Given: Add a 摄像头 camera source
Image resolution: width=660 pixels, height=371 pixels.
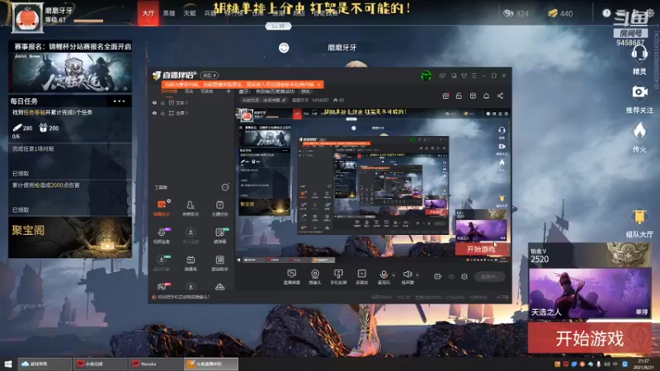Looking at the screenshot, I should pos(315,277).
